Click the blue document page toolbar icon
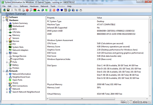This screenshot has height=105, width=153. (x=50, y=10)
